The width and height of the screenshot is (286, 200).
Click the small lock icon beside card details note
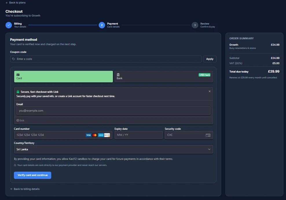(x=15, y=165)
